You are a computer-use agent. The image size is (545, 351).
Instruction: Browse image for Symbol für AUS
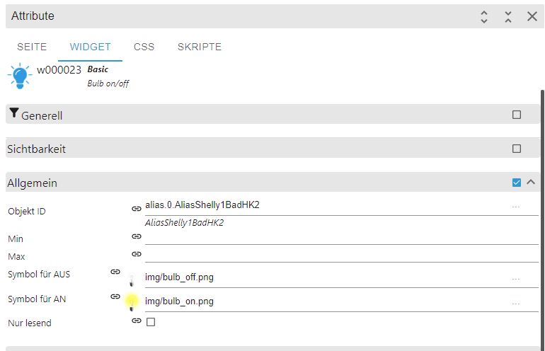(516, 279)
